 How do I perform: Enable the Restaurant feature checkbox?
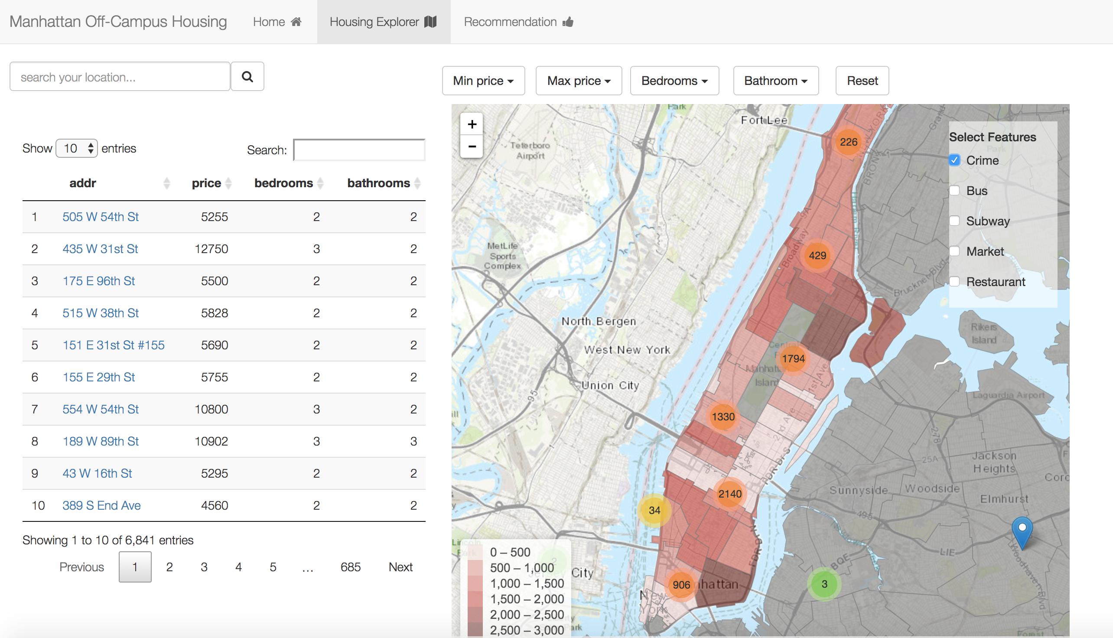[954, 281]
